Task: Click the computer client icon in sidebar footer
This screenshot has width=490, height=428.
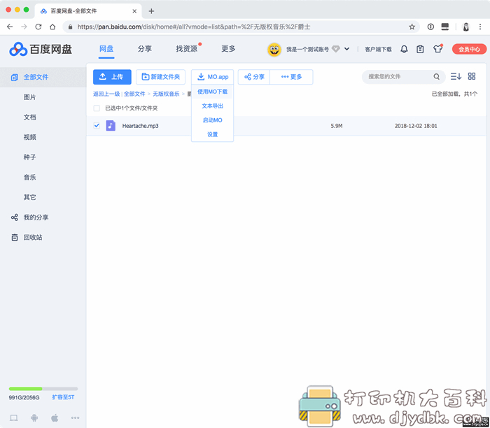Action: pos(14,418)
